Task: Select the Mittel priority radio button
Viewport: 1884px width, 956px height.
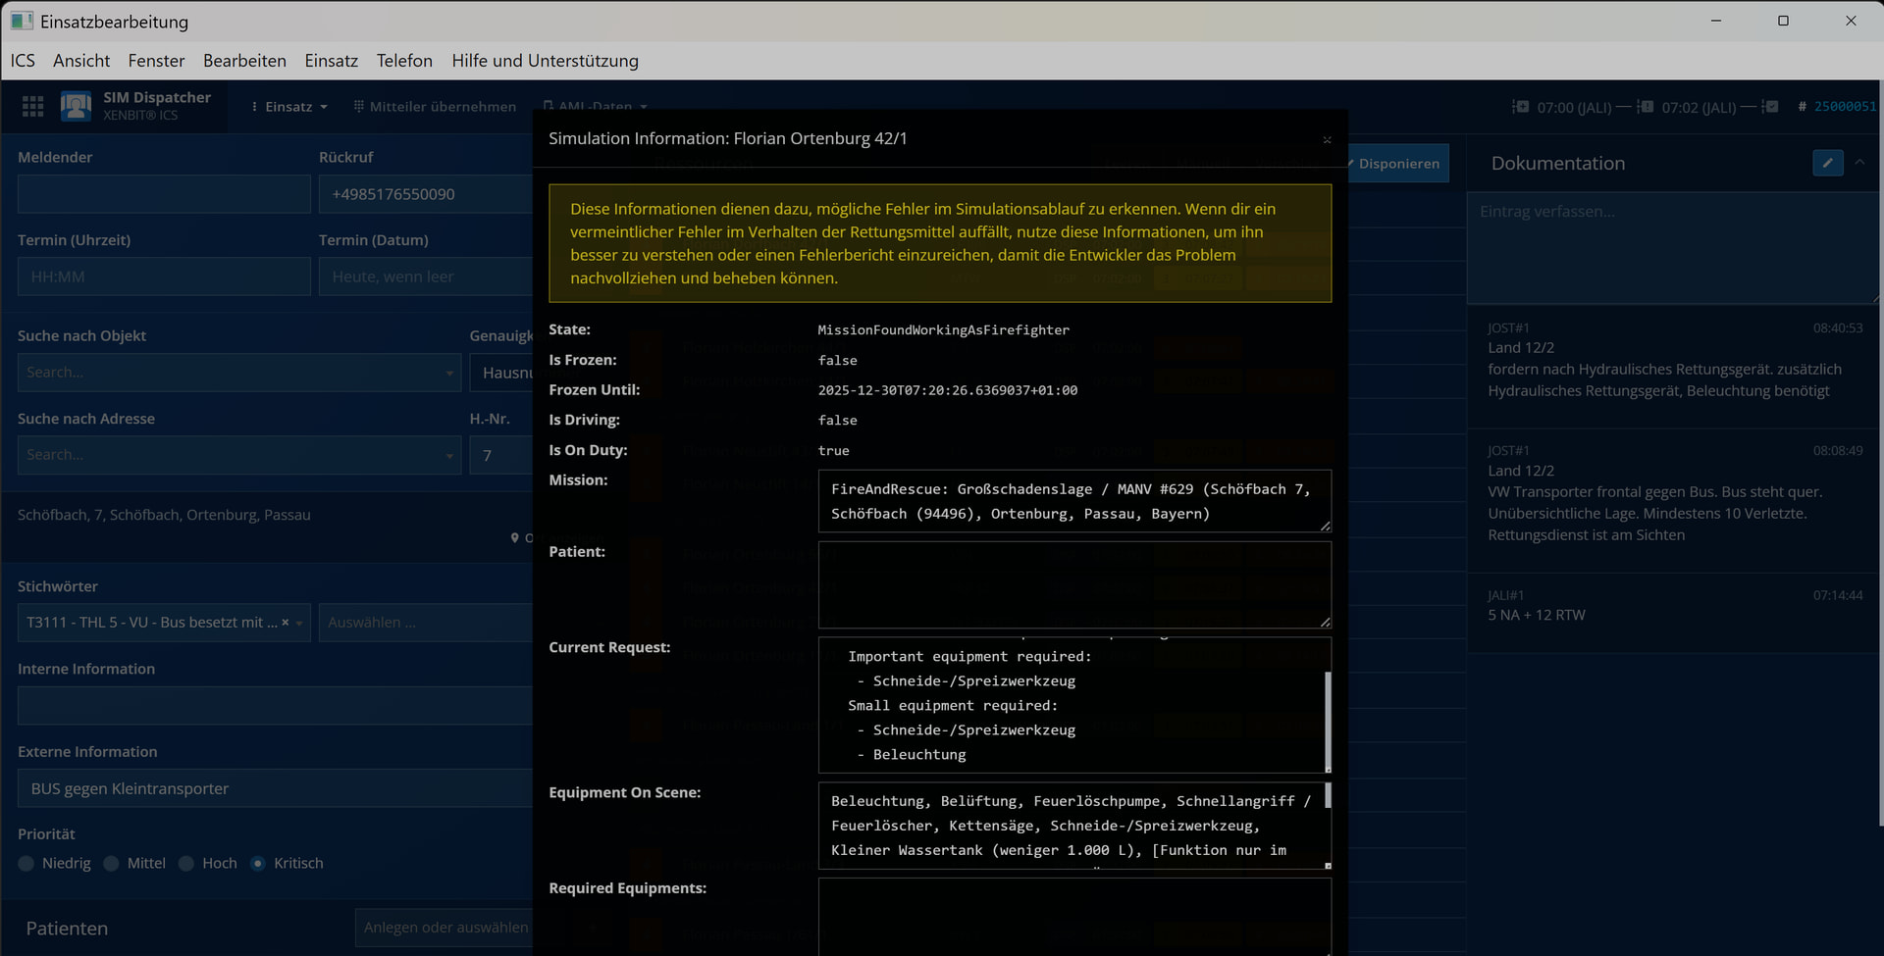Action: click(x=111, y=864)
